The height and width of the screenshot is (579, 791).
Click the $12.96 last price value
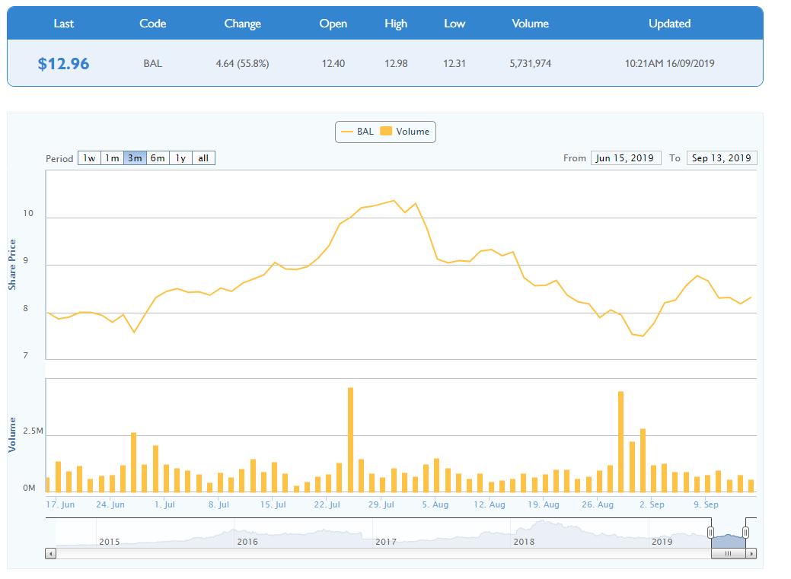(x=63, y=64)
